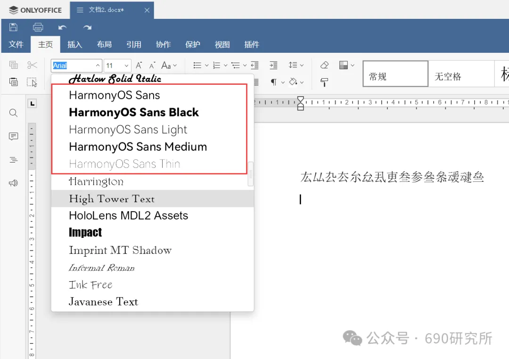Open the Find search icon in sidebar
The image size is (509, 359).
13,113
